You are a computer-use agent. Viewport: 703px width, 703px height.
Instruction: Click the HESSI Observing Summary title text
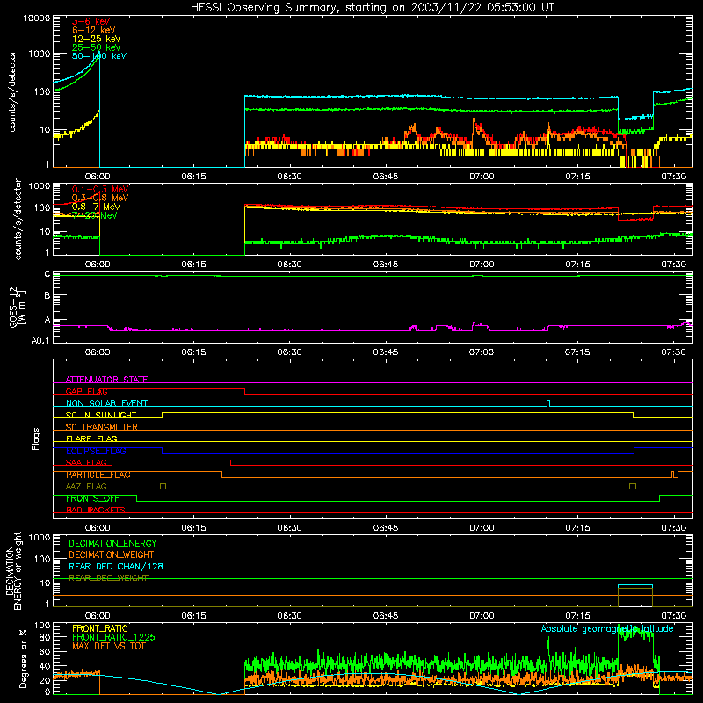point(372,8)
